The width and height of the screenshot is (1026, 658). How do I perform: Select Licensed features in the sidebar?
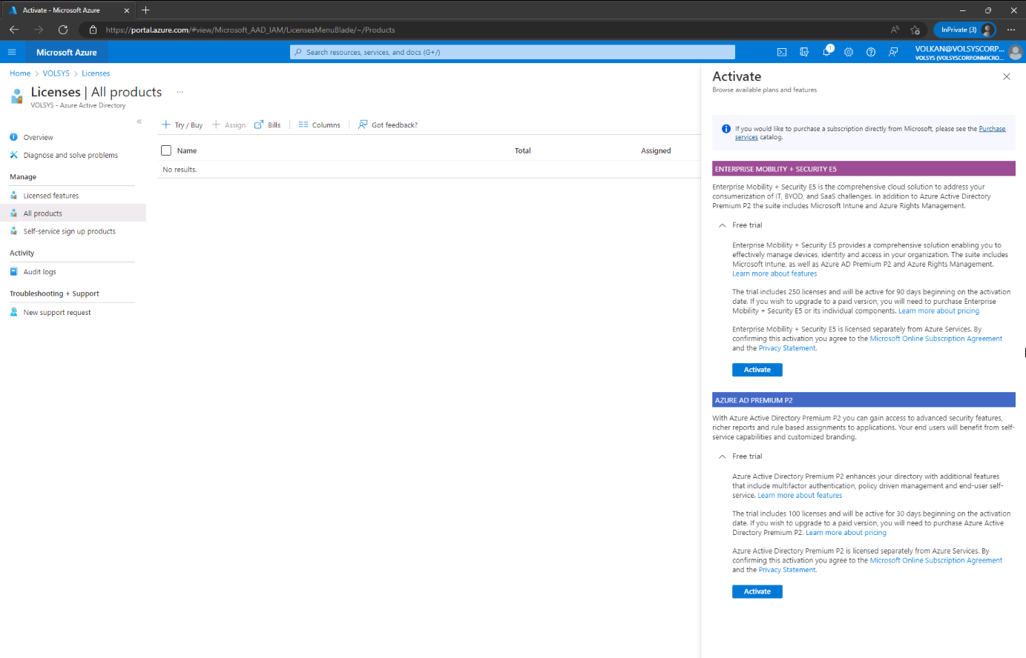tap(50, 196)
